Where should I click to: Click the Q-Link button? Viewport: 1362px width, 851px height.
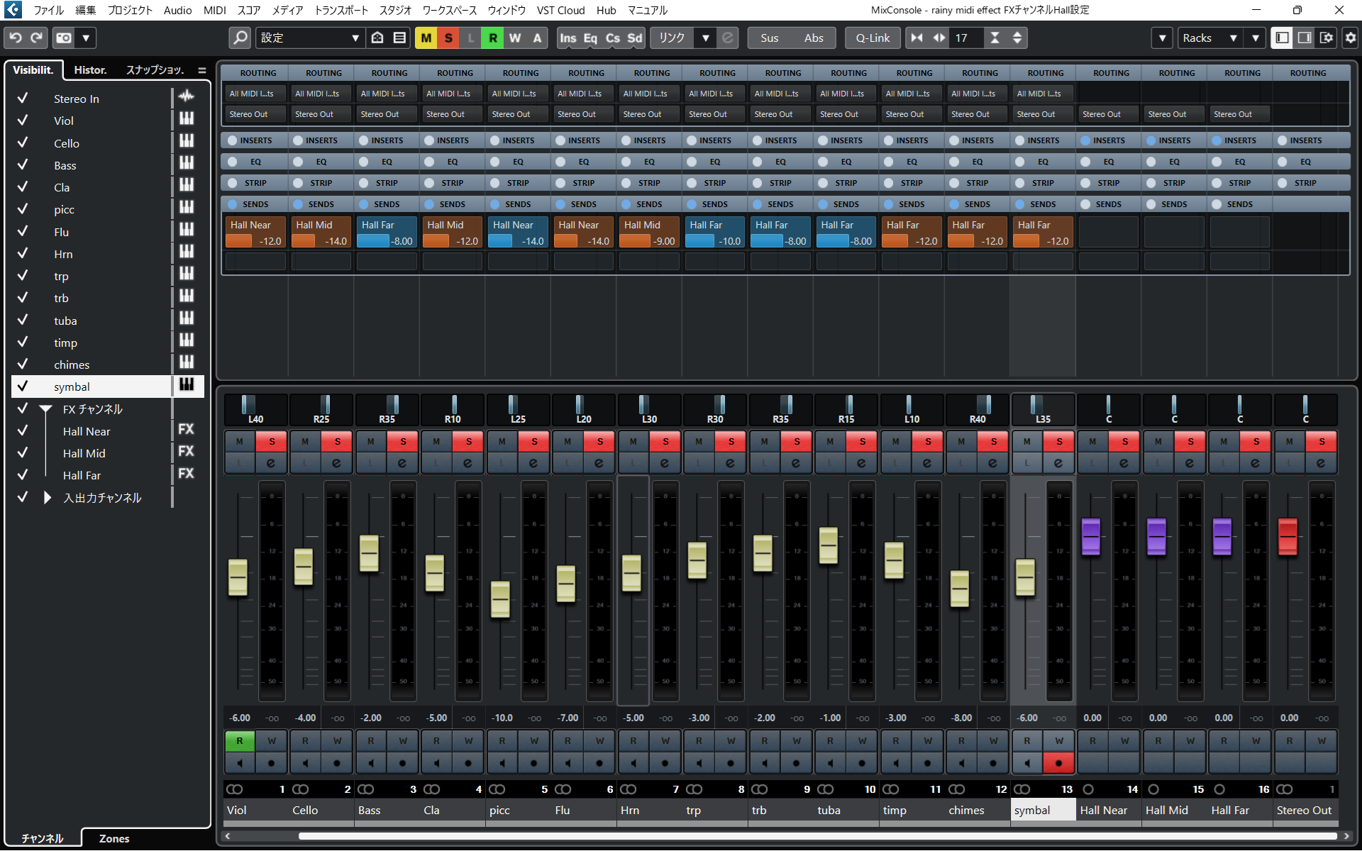click(873, 38)
